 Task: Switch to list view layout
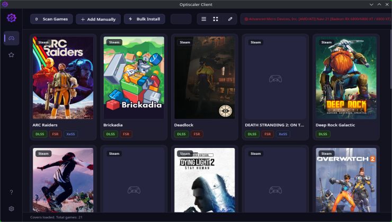coord(204,19)
